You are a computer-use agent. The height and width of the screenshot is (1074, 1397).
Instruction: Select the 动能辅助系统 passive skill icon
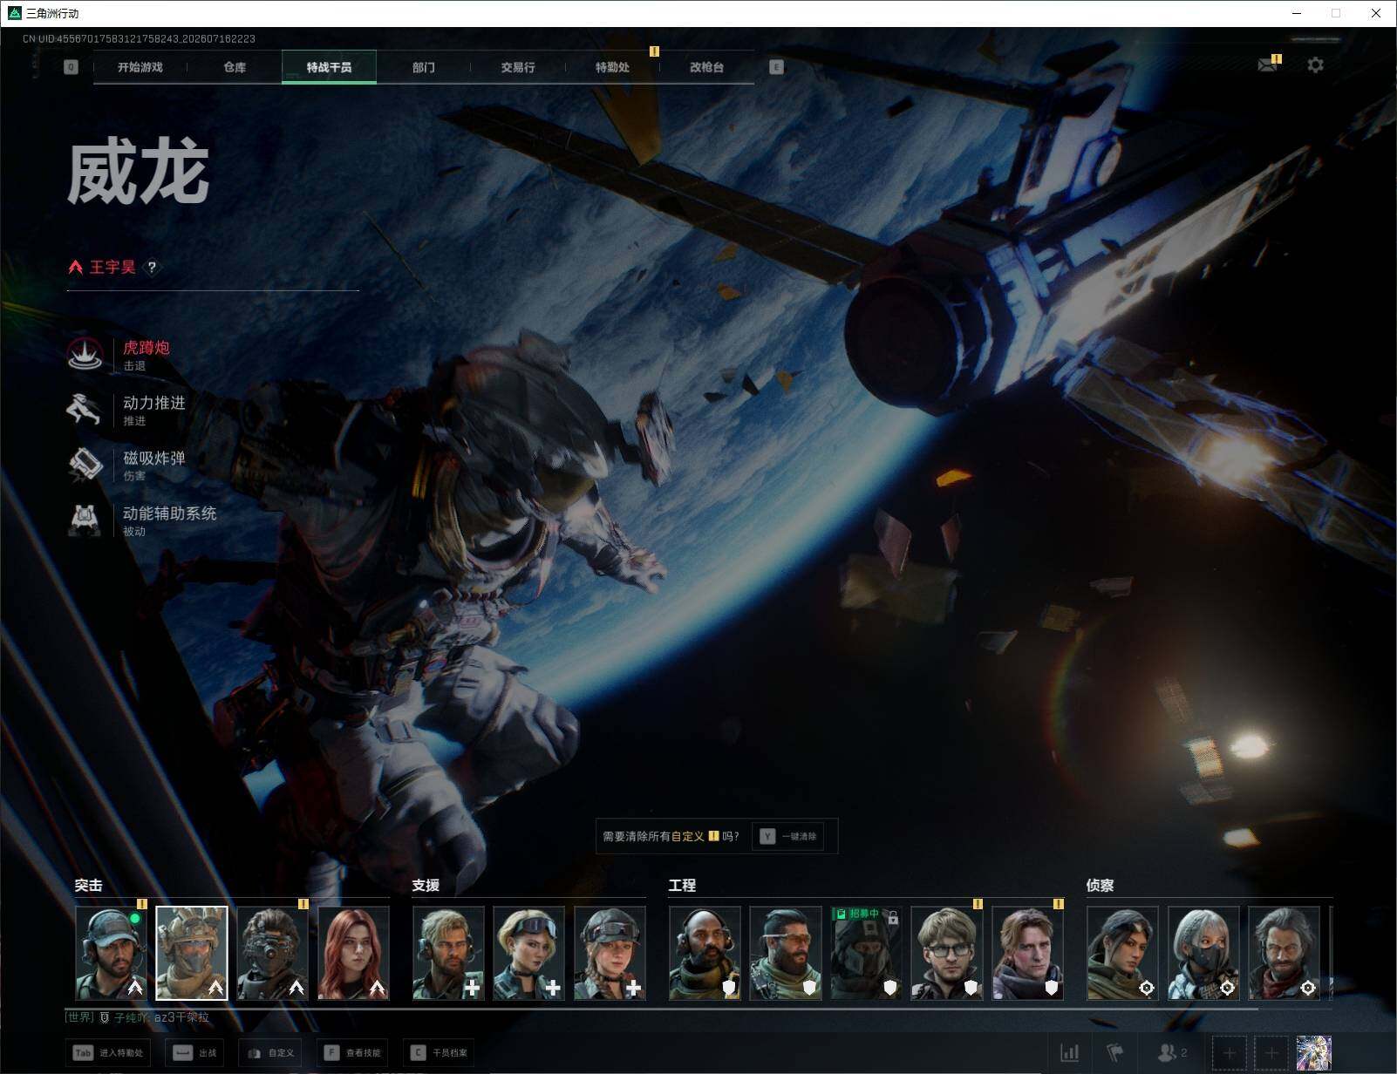pyautogui.click(x=85, y=520)
